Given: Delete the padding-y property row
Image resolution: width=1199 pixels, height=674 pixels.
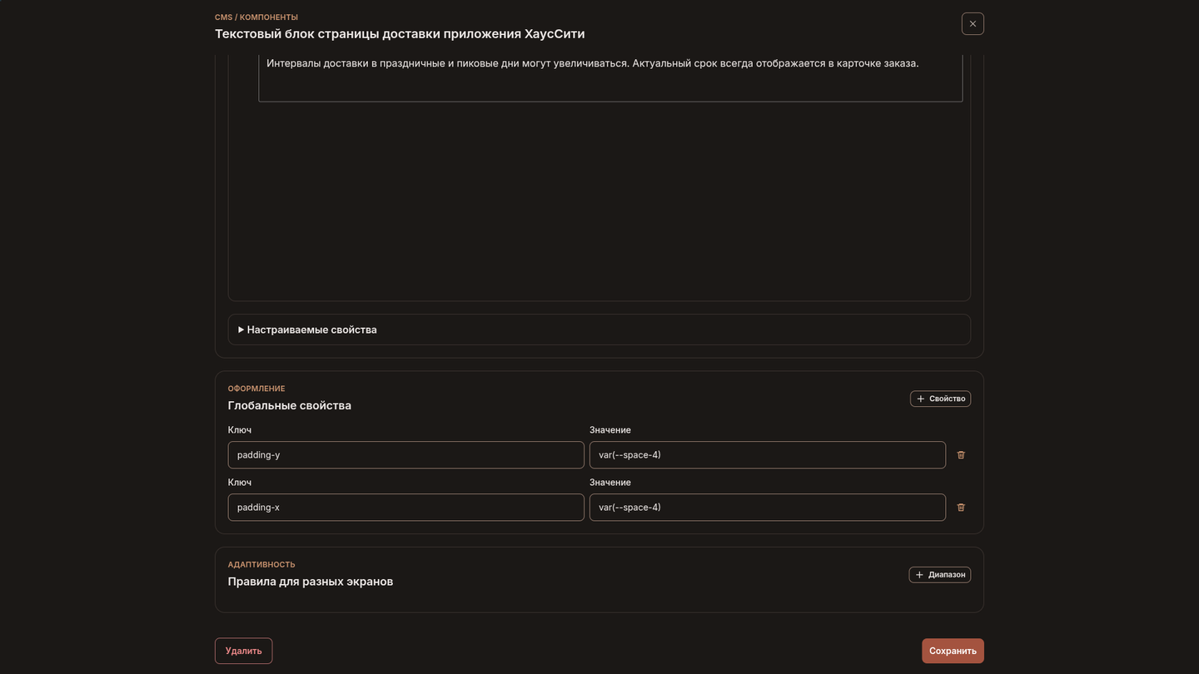Looking at the screenshot, I should [x=961, y=455].
